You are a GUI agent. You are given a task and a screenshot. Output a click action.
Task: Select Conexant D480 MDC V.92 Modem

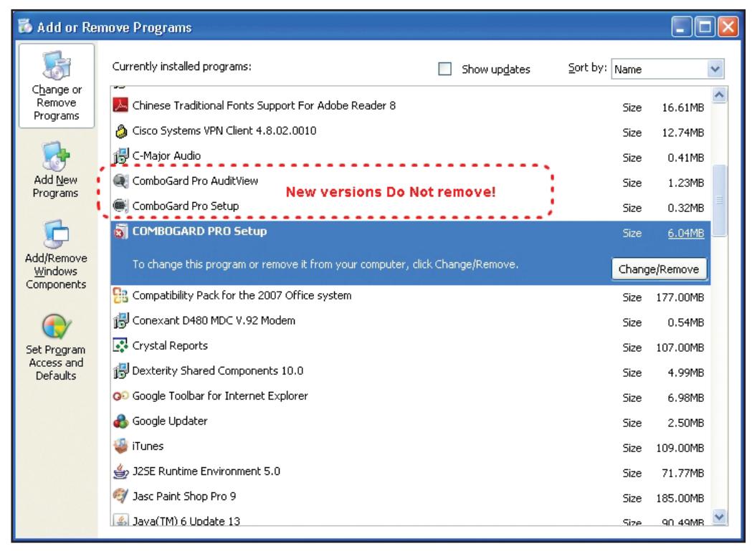(x=411, y=320)
